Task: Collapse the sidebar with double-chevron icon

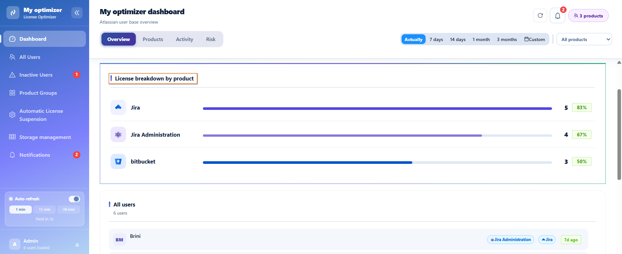Action: point(77,13)
